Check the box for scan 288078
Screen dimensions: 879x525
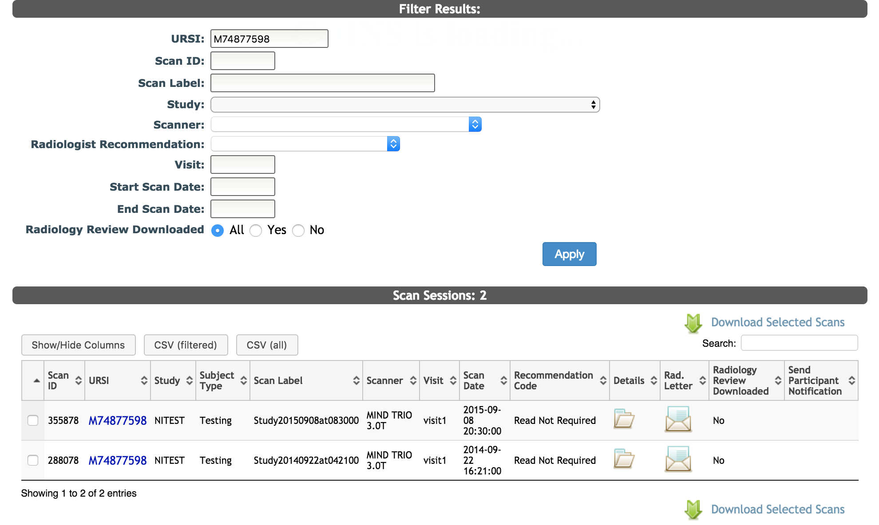click(33, 460)
